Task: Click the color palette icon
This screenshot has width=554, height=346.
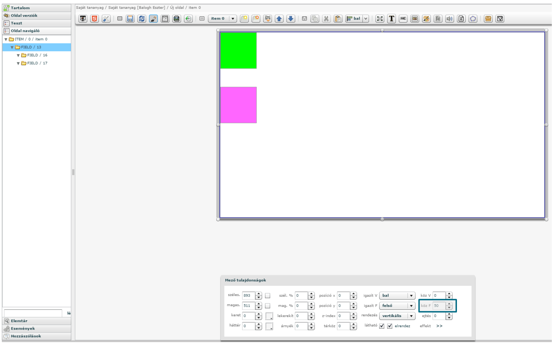Action: tap(426, 19)
